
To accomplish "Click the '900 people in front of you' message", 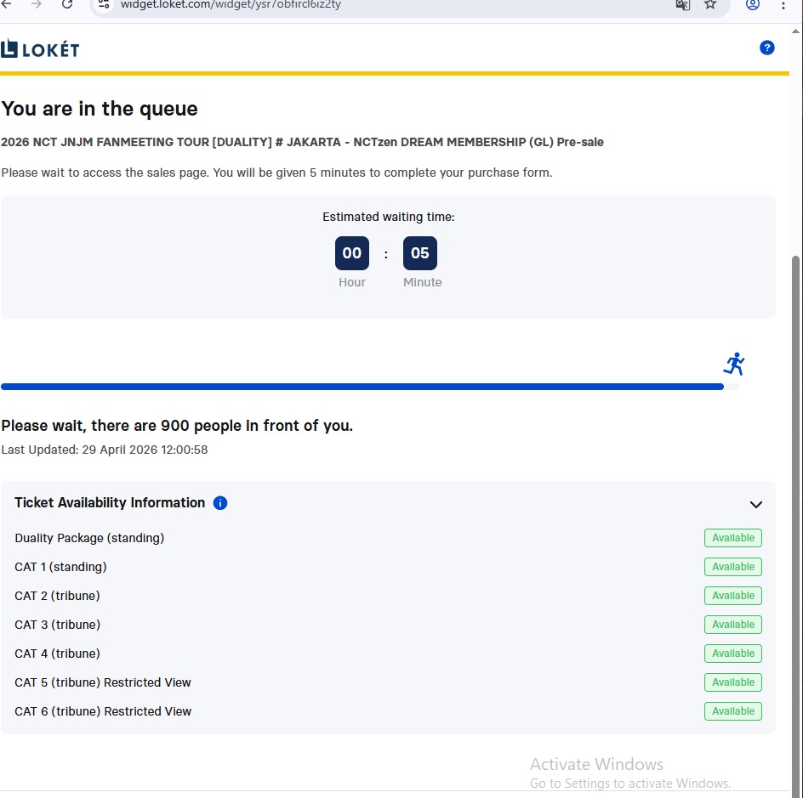I will point(177,426).
